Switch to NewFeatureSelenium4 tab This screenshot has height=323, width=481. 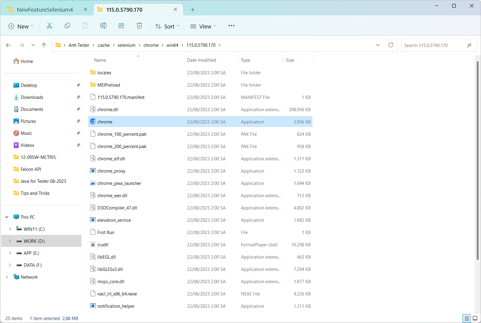[x=45, y=10]
